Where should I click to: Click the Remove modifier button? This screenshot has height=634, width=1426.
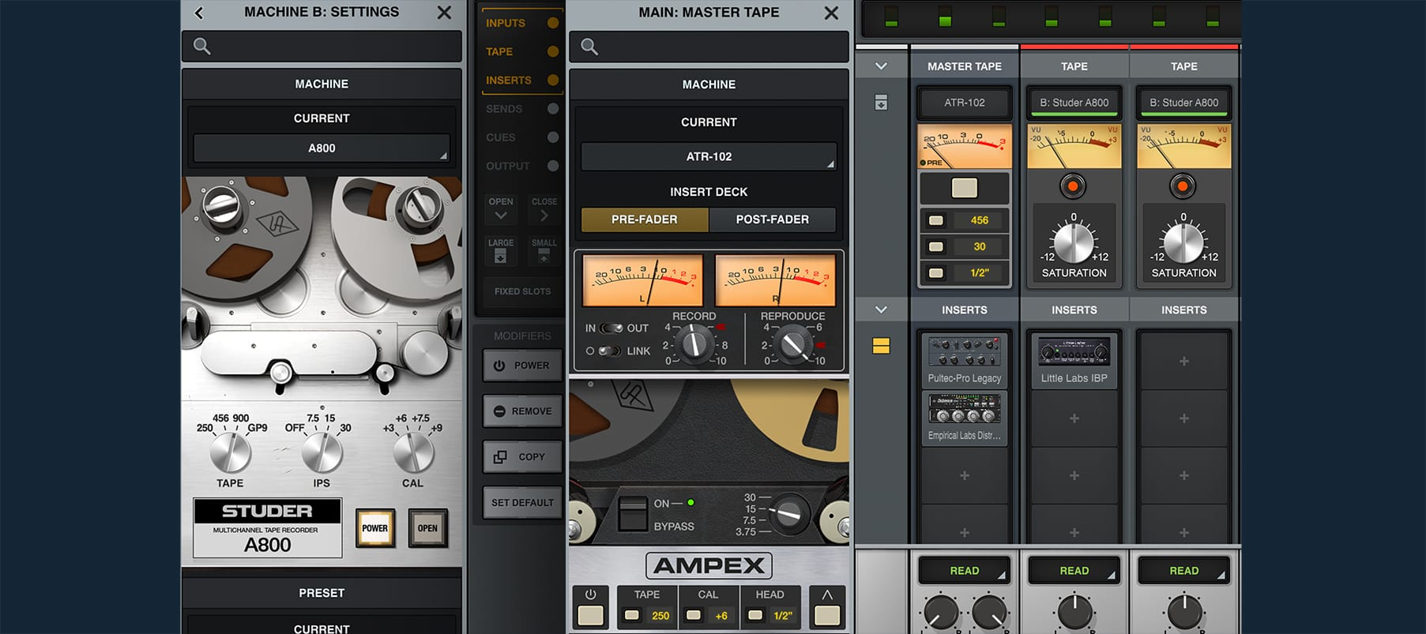pos(522,411)
